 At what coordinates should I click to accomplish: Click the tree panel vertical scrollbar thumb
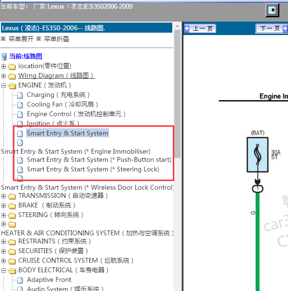tap(178, 94)
